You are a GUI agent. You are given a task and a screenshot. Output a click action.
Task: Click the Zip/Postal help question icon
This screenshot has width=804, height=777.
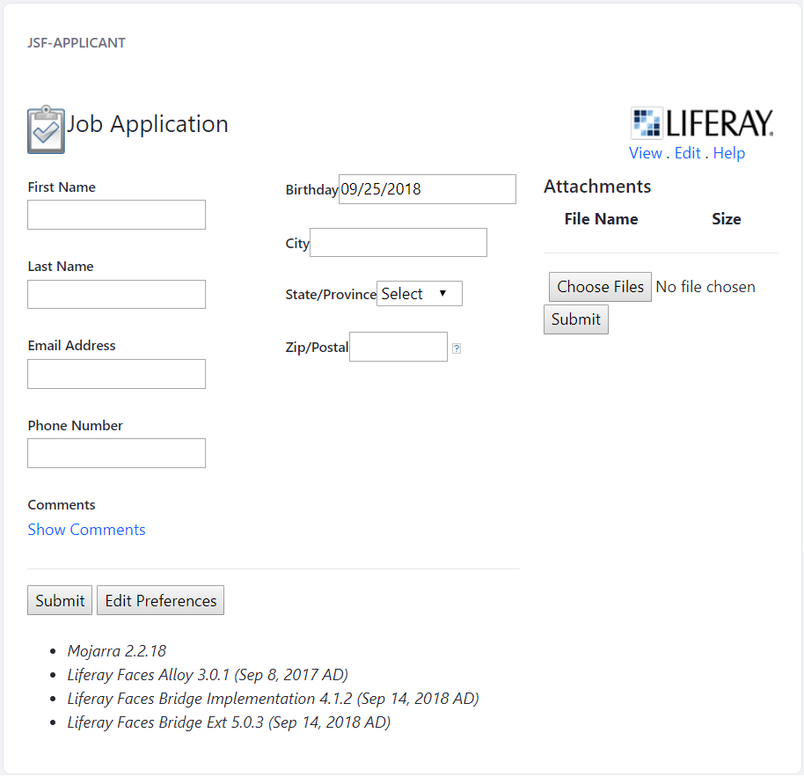coord(457,348)
